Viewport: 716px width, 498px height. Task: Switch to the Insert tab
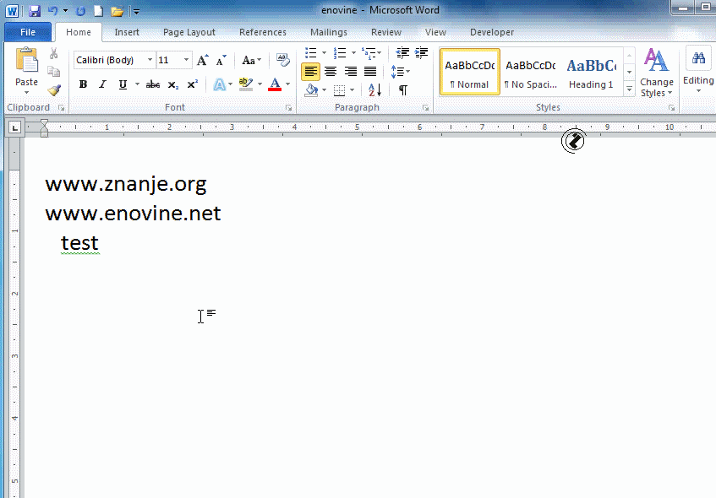(127, 32)
